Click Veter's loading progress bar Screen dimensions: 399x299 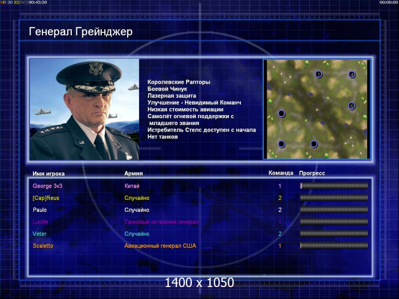pos(334,234)
